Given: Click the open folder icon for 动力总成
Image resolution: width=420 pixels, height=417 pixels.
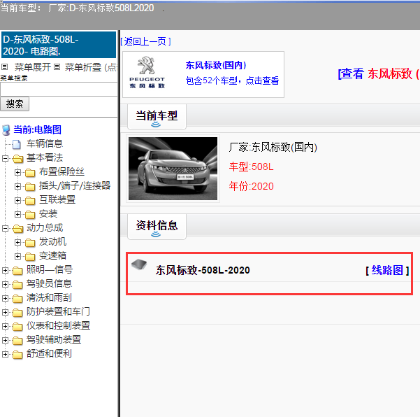Looking at the screenshot, I should 17,229.
